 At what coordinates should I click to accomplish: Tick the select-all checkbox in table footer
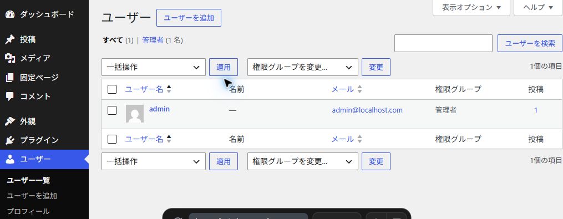112,139
